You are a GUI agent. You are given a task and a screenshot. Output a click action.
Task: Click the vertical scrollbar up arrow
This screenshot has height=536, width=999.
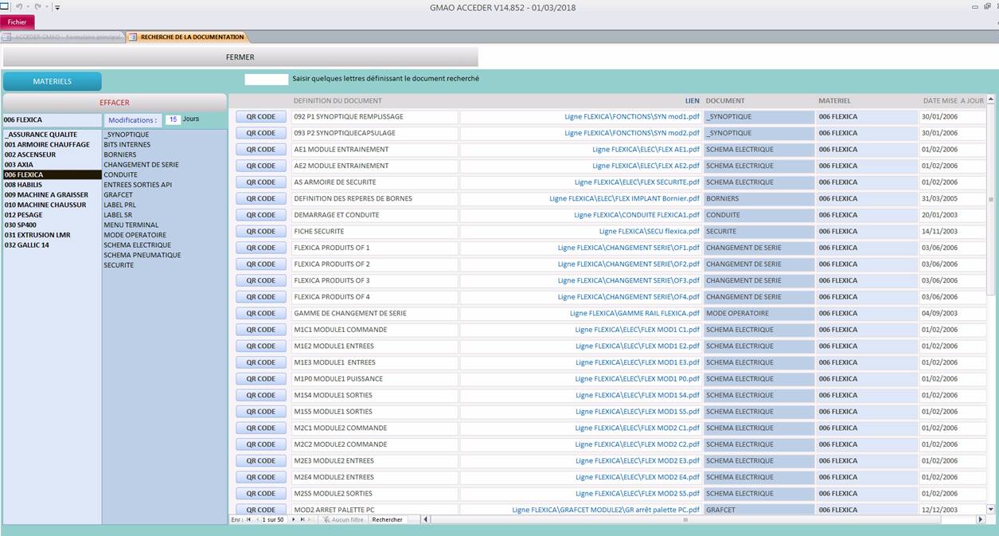coord(990,100)
